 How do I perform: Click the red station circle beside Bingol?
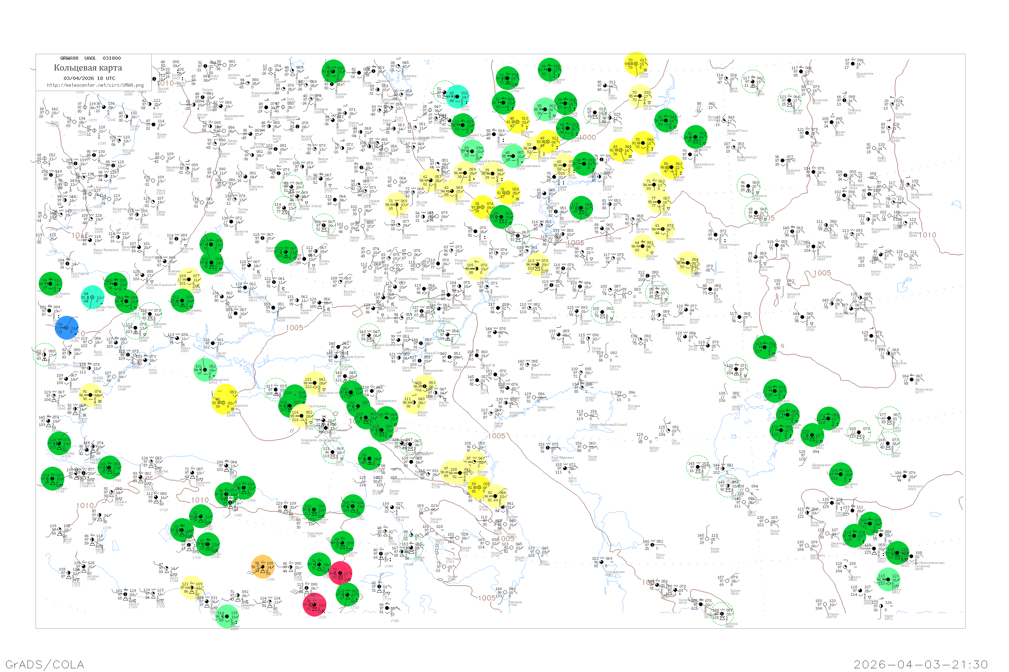pyautogui.click(x=341, y=574)
